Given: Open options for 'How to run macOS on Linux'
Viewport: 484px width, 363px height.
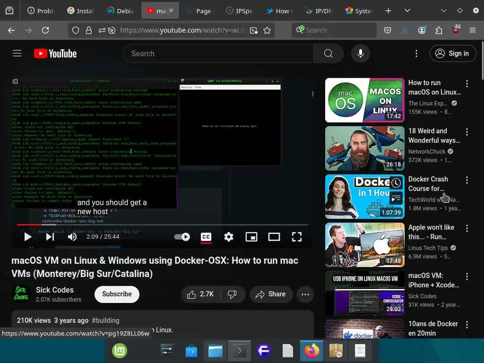Looking at the screenshot, I should (x=467, y=83).
